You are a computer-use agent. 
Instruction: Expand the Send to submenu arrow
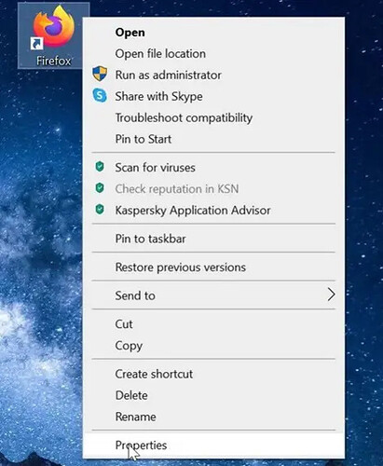pyautogui.click(x=331, y=295)
